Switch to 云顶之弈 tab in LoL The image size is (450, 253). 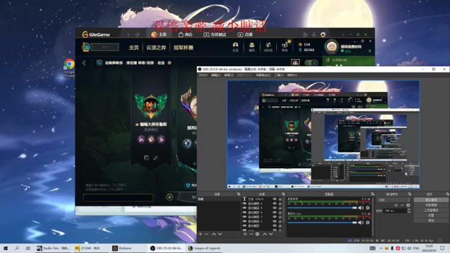[x=156, y=48]
